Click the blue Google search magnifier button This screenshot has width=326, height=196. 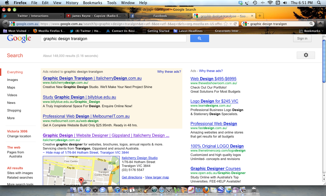[x=199, y=39]
